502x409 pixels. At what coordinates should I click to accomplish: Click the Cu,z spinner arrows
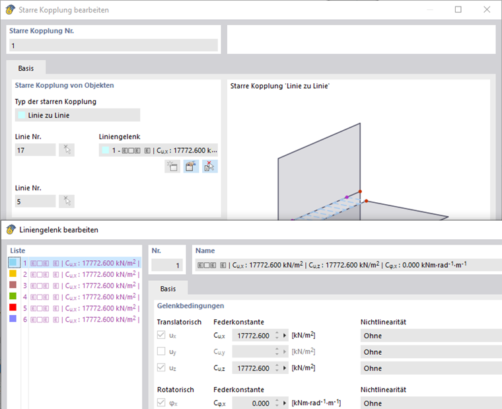[277, 368]
